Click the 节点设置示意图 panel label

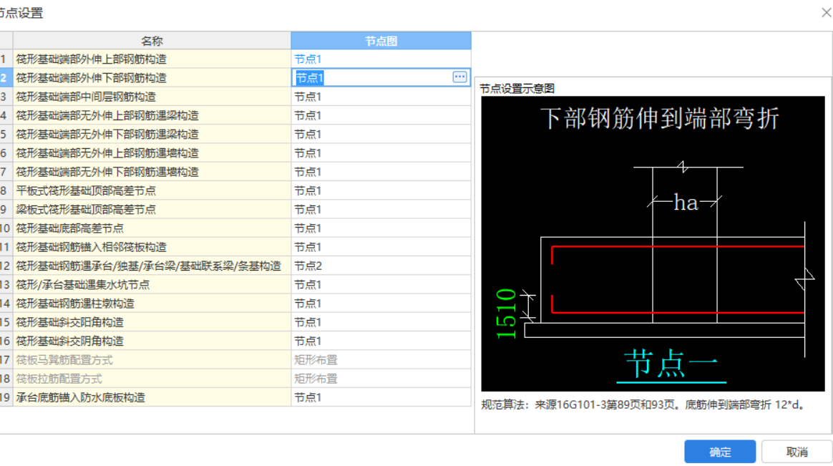517,89
